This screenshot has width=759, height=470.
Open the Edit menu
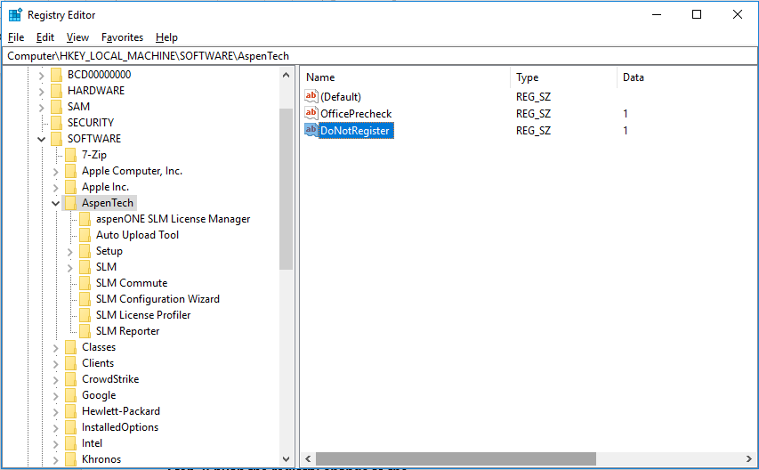coord(45,37)
